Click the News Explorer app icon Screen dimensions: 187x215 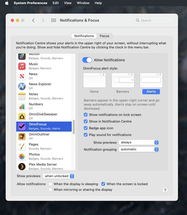[22, 86]
